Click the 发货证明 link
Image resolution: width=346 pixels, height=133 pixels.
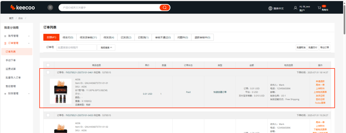[320, 96]
